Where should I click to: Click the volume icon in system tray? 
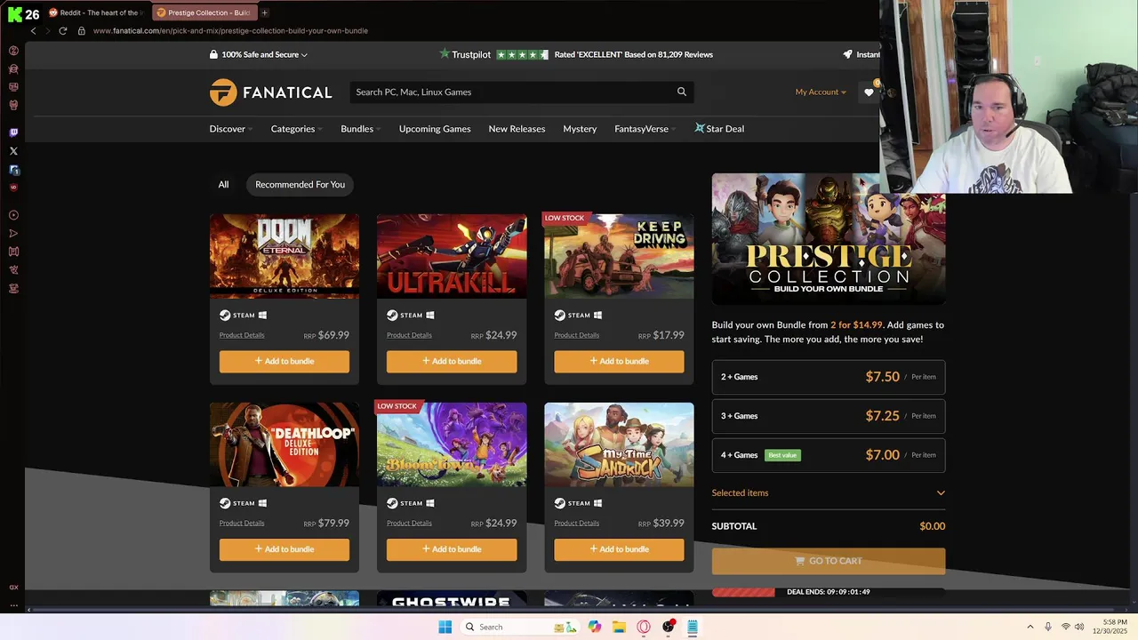point(1079,627)
